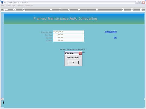Click the Scheduling Date field
146x109 pixels.
[69, 32]
